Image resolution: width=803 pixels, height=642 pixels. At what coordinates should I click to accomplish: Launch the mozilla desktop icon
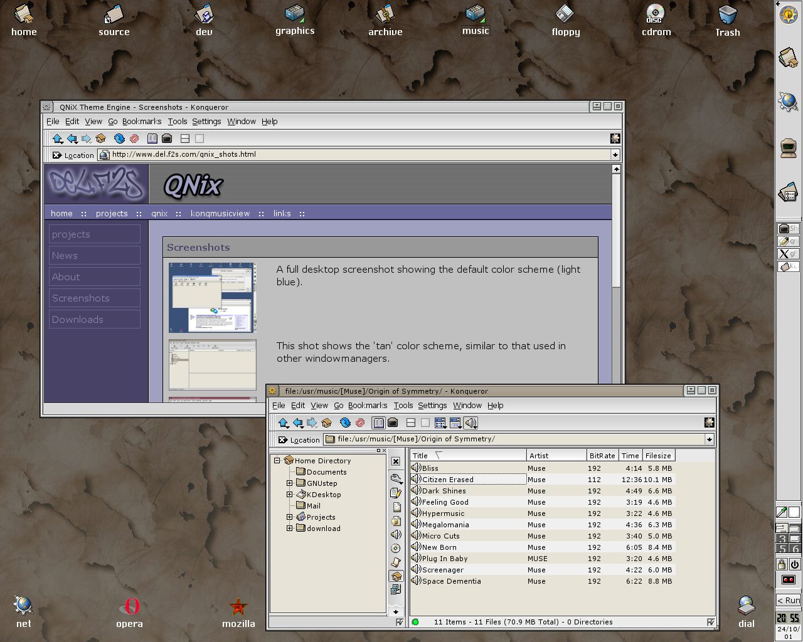coord(238,613)
